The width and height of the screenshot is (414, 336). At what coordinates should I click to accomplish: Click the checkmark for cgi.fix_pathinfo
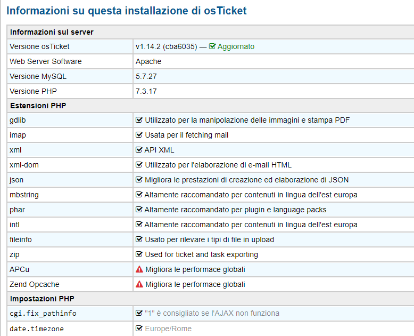pyautogui.click(x=139, y=313)
